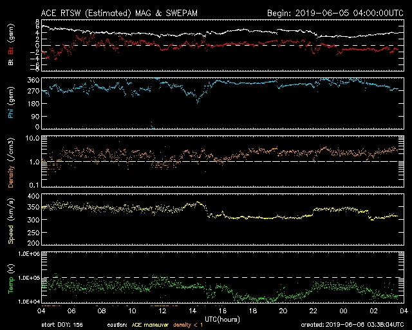Click the Begin date timestamp at top right
412x330 pixels.
(335, 12)
